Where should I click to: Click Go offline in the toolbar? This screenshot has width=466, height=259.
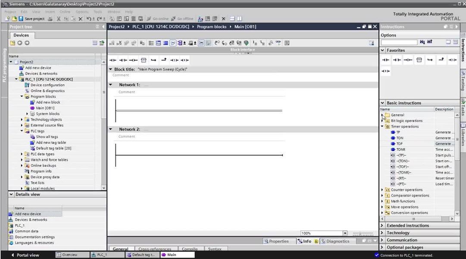(182, 19)
